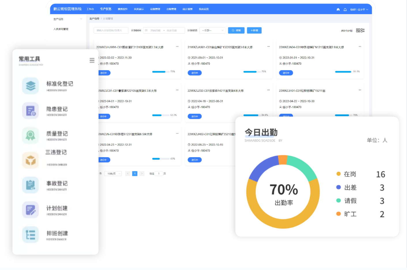Switch to 设备管理 in top navigation
This screenshot has height=270, width=407.
(x=155, y=9)
